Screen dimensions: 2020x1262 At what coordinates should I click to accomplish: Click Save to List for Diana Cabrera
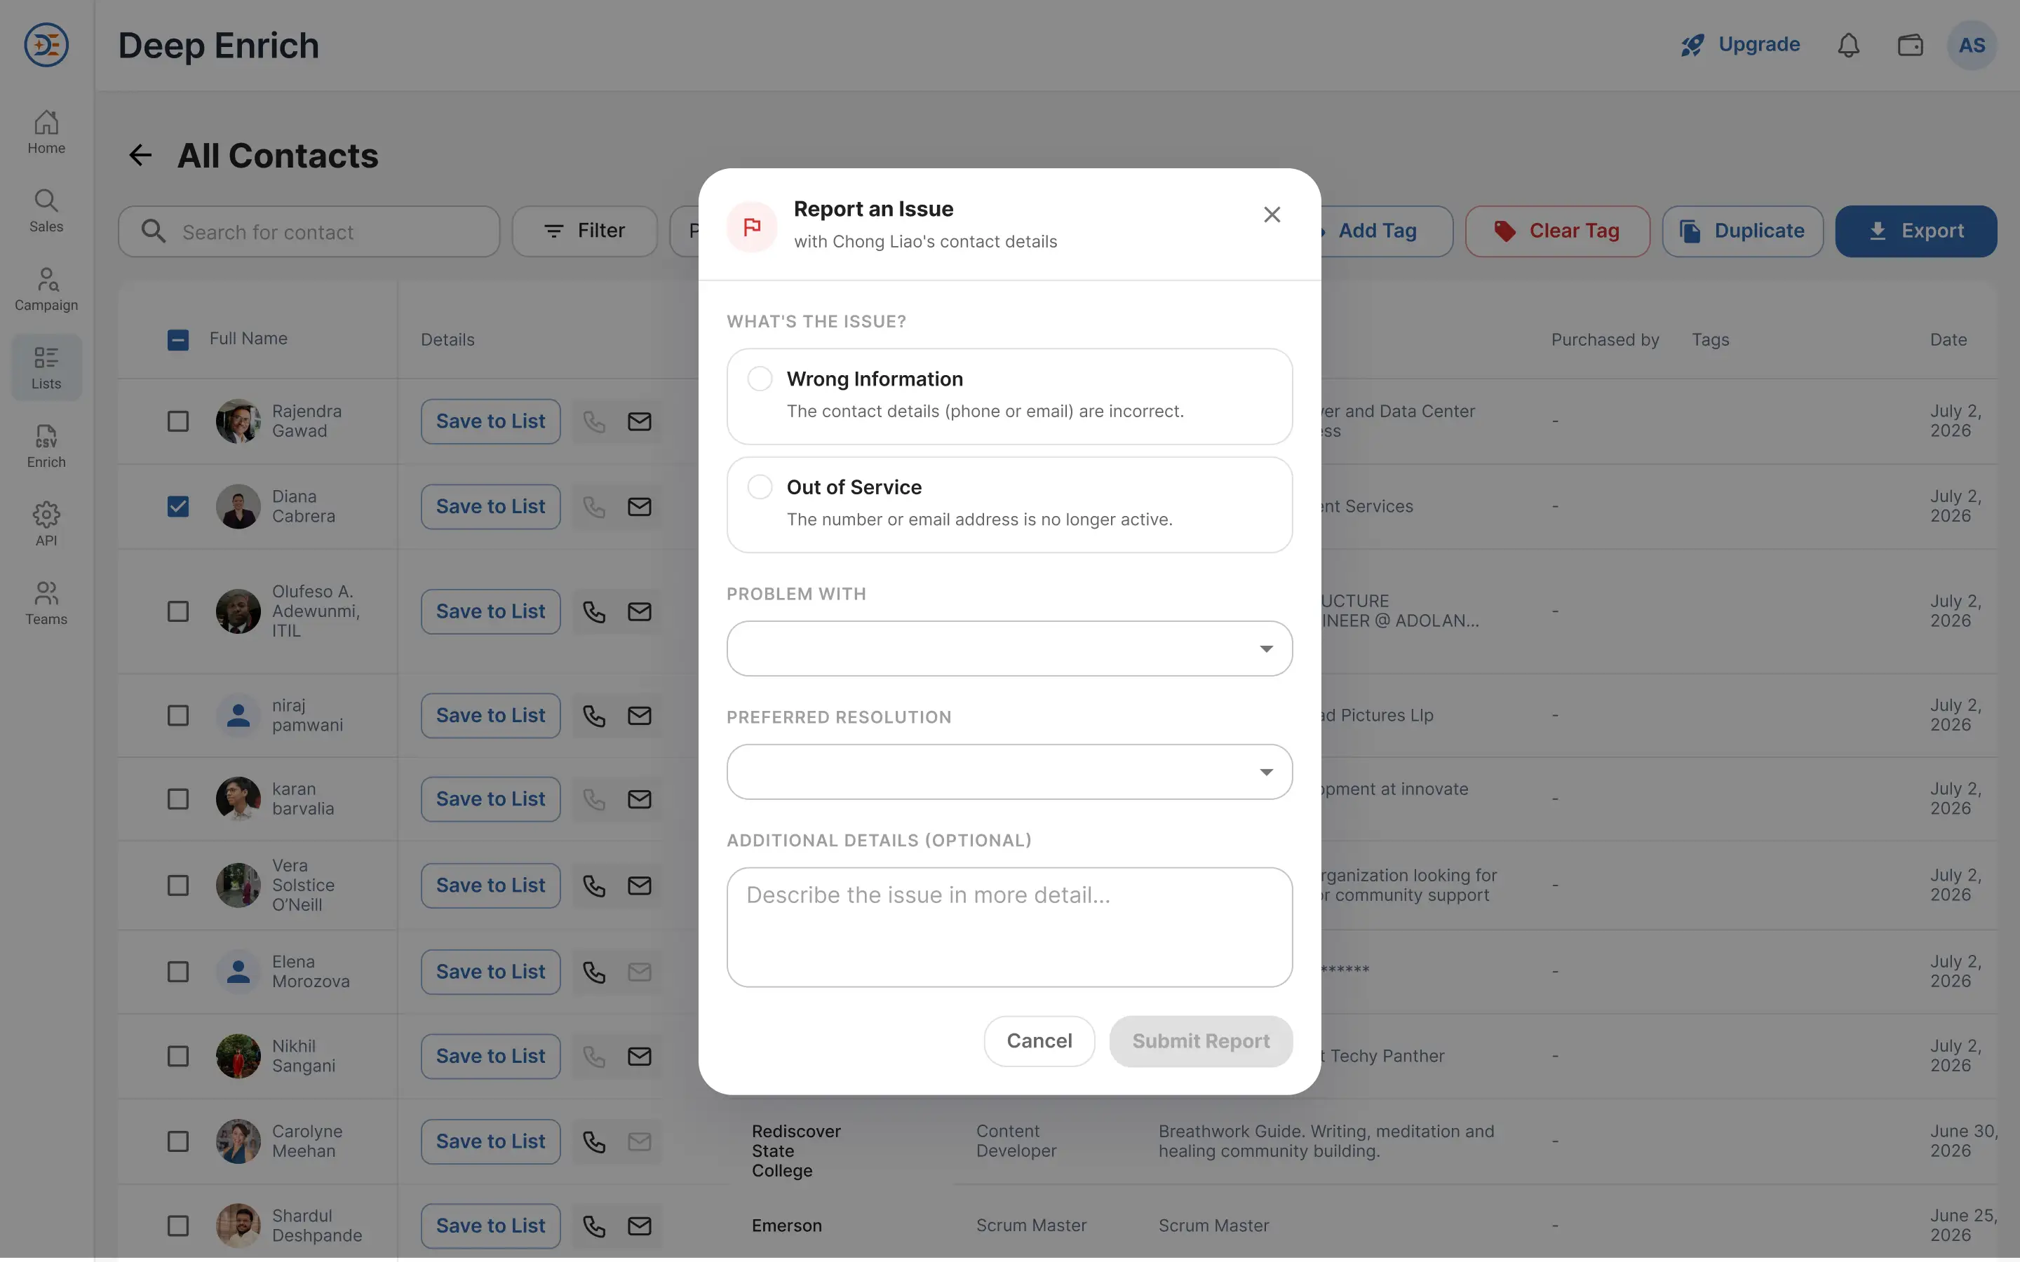491,507
